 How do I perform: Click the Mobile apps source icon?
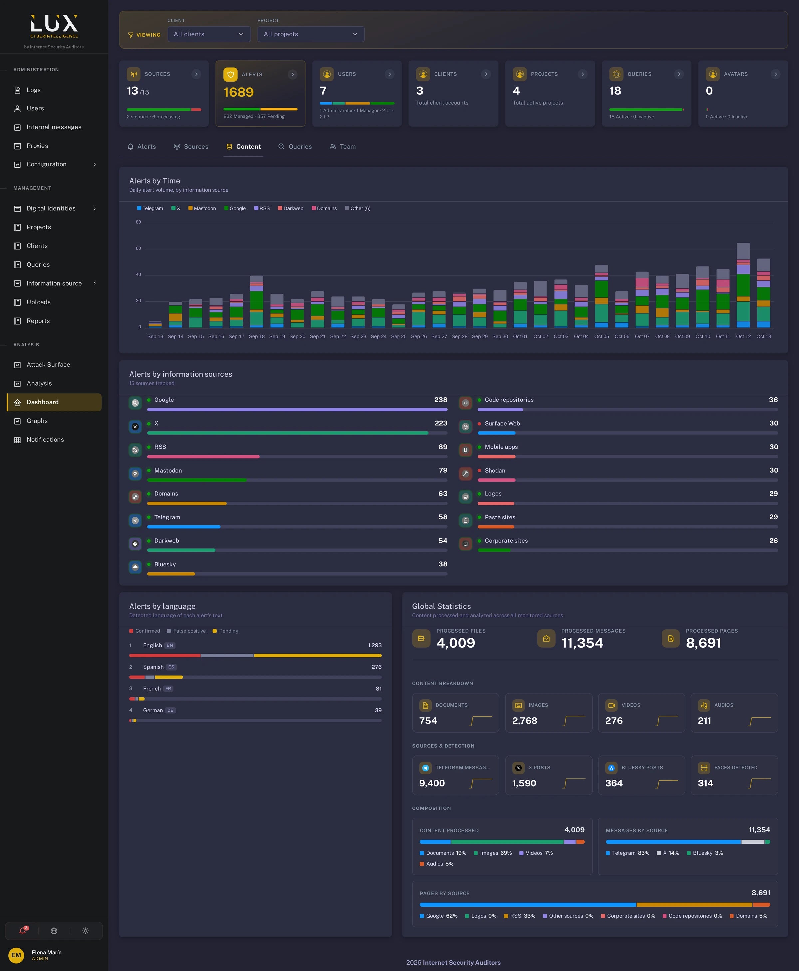click(x=465, y=450)
